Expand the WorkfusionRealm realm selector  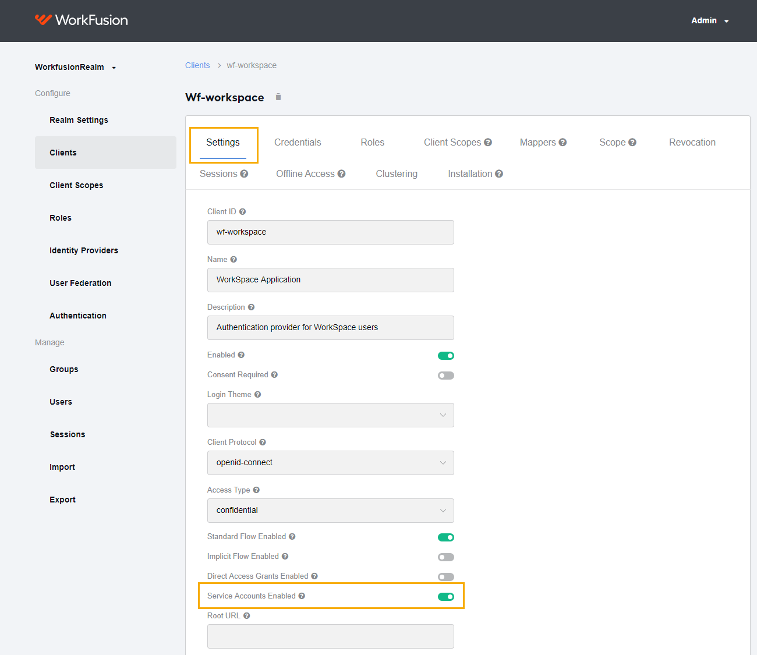pyautogui.click(x=76, y=67)
